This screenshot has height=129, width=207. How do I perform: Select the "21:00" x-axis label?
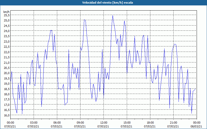pos(173,123)
